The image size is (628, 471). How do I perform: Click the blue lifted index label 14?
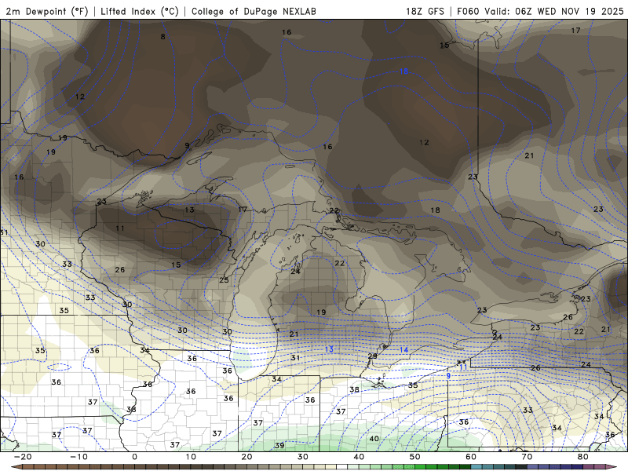coord(403,350)
